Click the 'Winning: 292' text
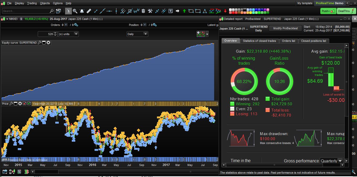The width and height of the screenshot is (357, 177). click(x=247, y=104)
